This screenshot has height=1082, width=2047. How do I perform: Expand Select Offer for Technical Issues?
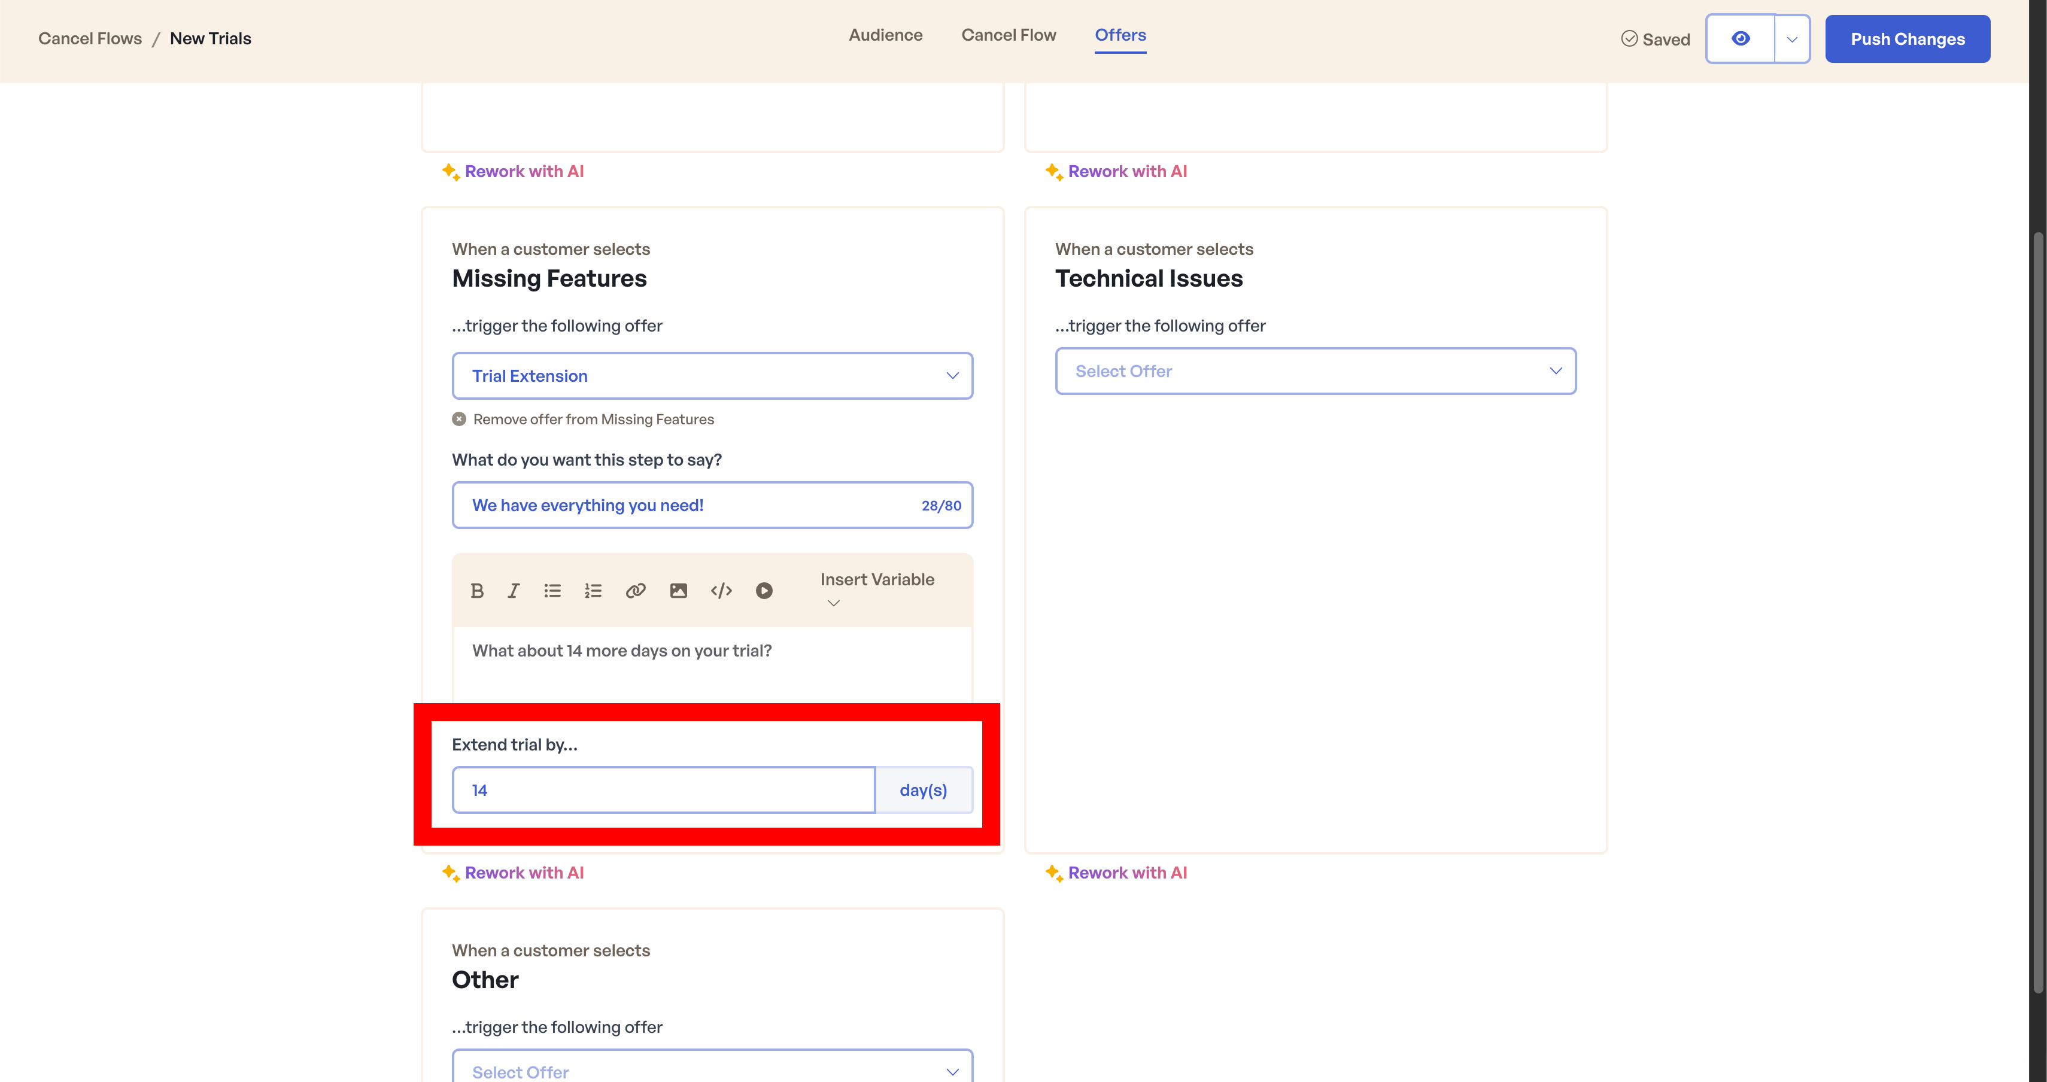point(1315,371)
